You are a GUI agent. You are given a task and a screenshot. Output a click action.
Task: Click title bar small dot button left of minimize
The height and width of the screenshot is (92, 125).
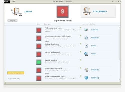[x=113, y=1]
